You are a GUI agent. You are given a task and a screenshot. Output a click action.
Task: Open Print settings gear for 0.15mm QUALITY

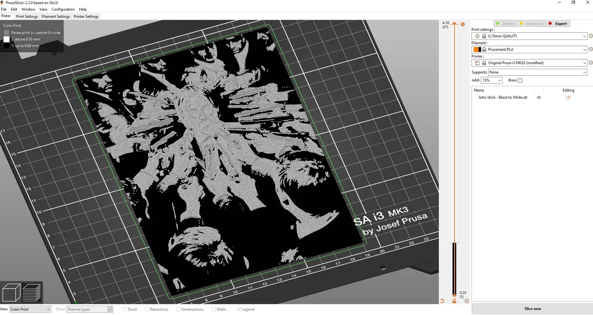pos(590,36)
